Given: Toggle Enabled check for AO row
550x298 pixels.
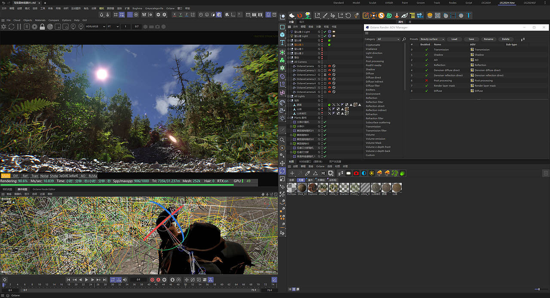Looking at the screenshot, I should (426, 60).
